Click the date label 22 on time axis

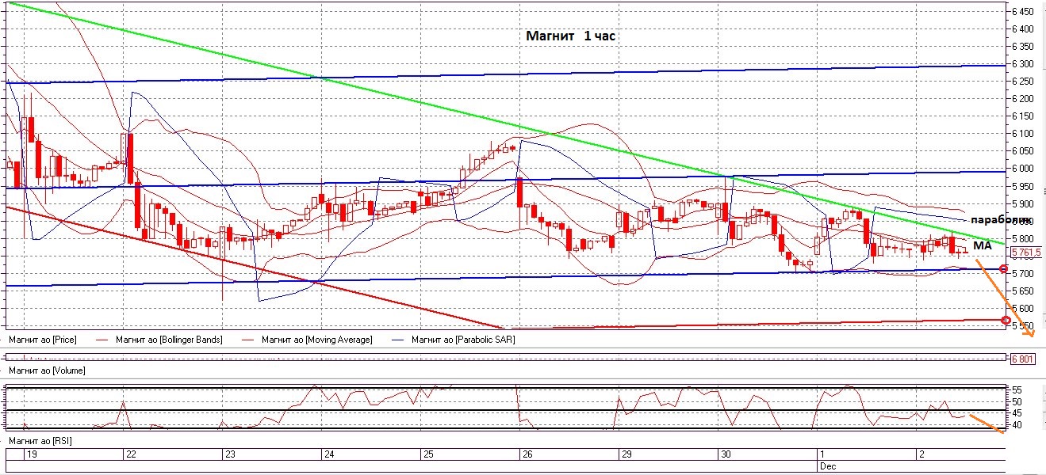coord(131,454)
